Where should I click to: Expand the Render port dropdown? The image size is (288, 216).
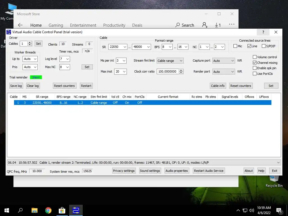pos(224,72)
